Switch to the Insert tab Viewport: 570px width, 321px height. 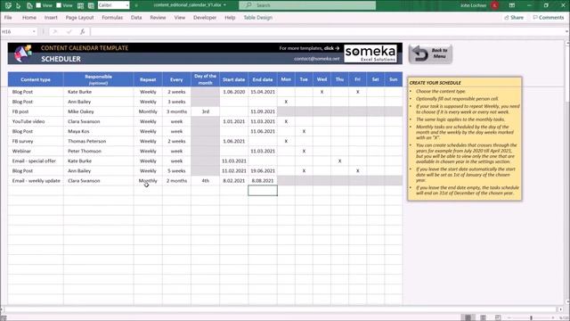point(51,18)
